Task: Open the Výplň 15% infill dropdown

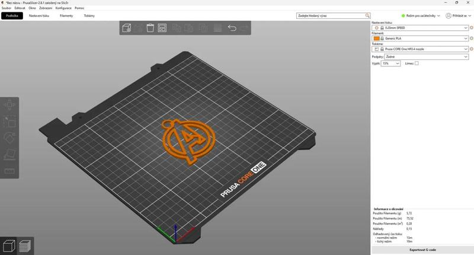Action: (390, 63)
